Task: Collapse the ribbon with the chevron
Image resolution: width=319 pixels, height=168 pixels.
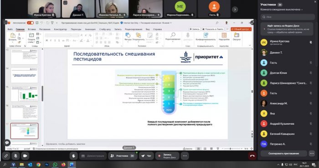Action: click(x=250, y=46)
